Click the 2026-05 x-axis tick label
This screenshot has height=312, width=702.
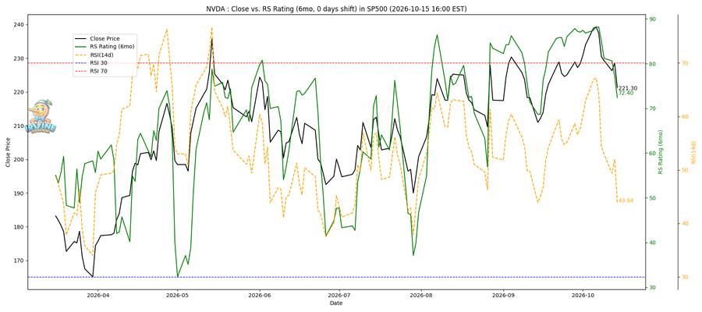[x=178, y=296]
